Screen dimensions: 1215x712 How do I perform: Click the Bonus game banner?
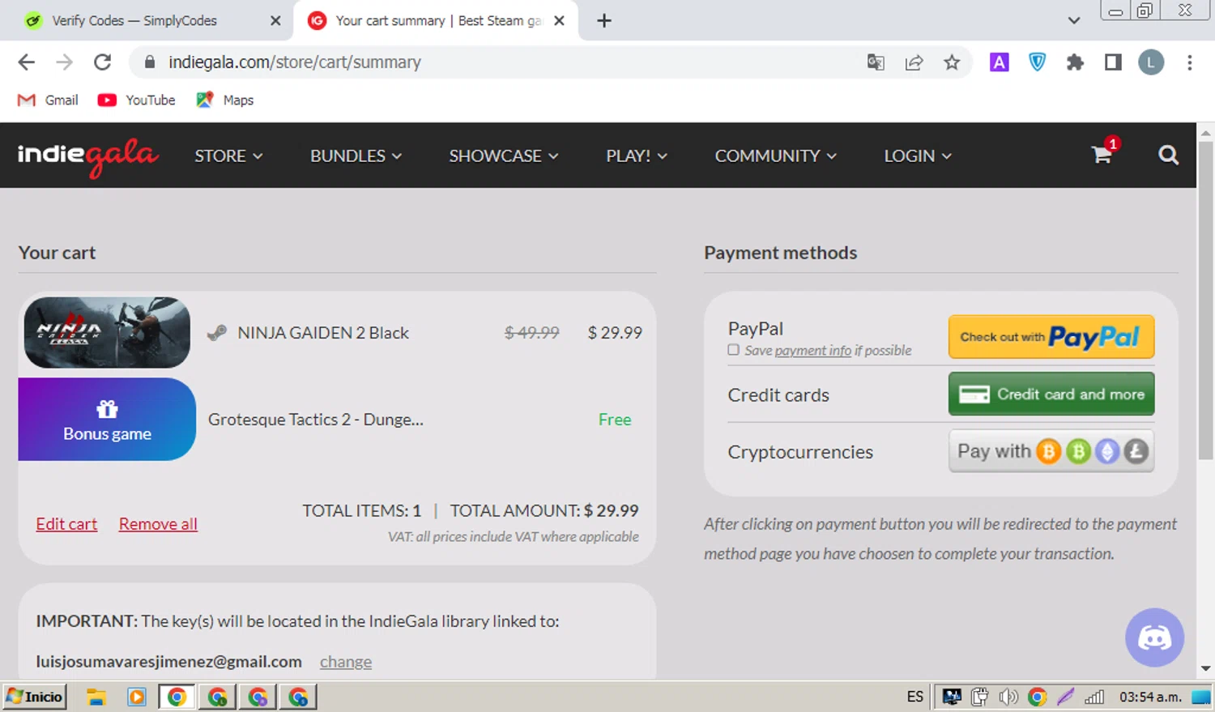point(107,420)
